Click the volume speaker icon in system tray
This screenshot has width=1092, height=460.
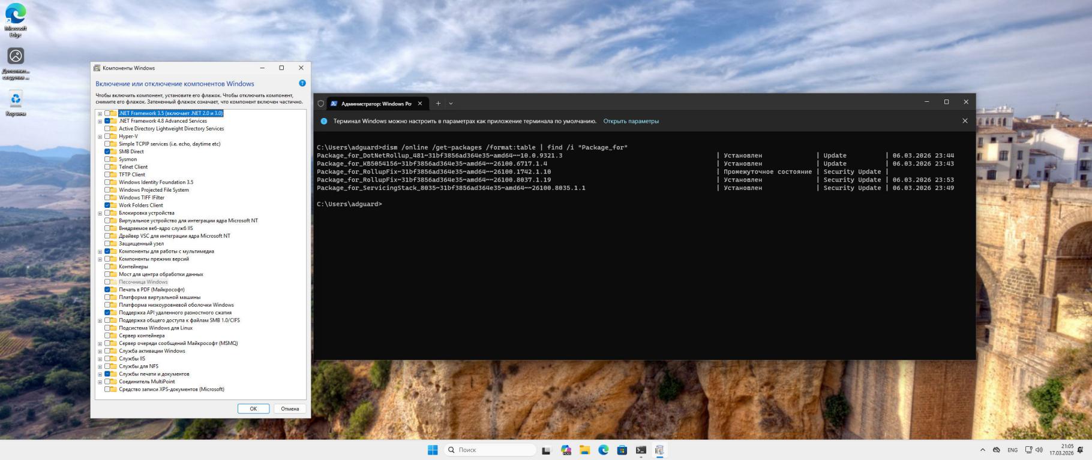coord(1039,450)
